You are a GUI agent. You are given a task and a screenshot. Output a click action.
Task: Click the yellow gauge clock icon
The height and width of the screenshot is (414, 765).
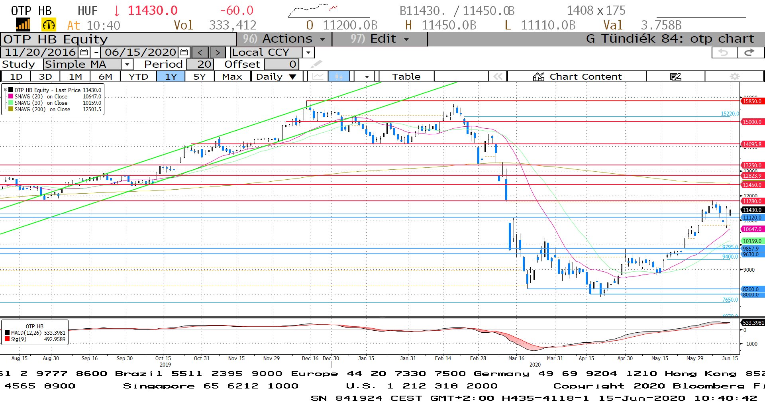click(49, 25)
